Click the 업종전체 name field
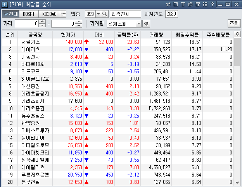Image resolution: width=242 pixels, height=187 pixels. pyautogui.click(x=125, y=14)
